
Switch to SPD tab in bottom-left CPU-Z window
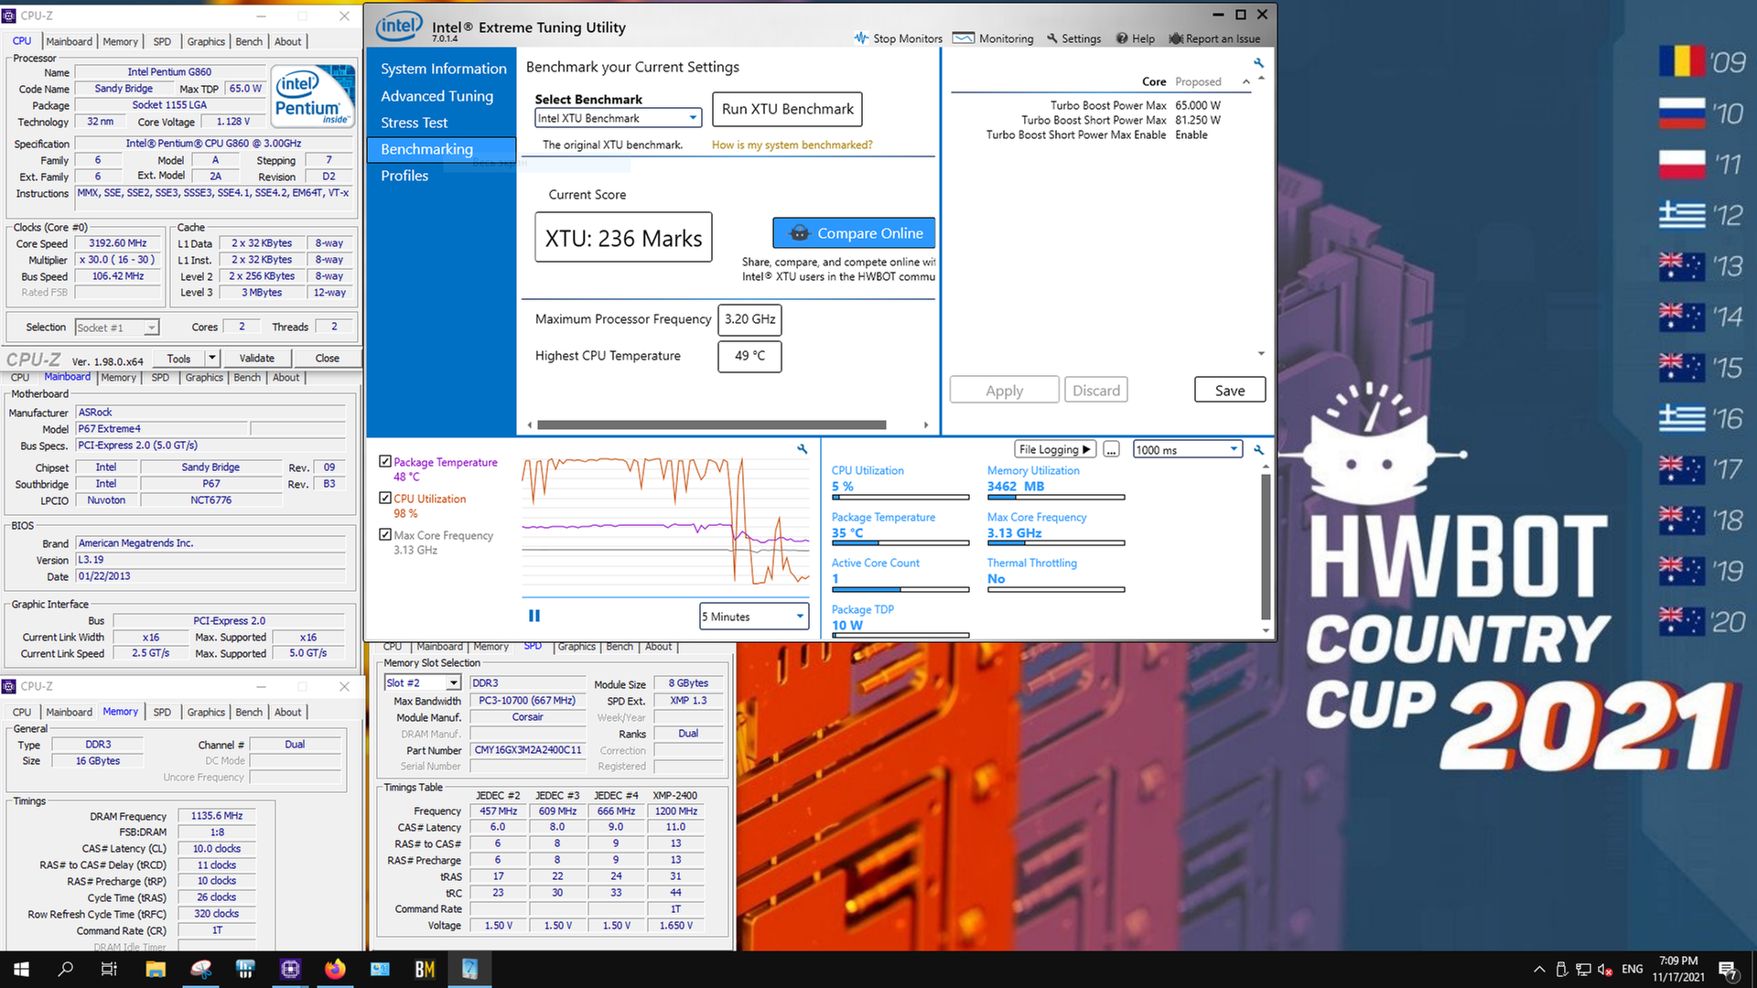pyautogui.click(x=162, y=712)
